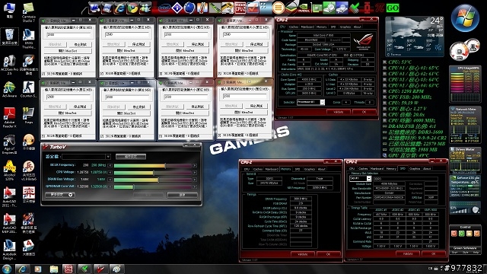The width and height of the screenshot is (487, 274).
Task: Select Graphics tab in CPU-Z Memory window
Action: (x=310, y=169)
